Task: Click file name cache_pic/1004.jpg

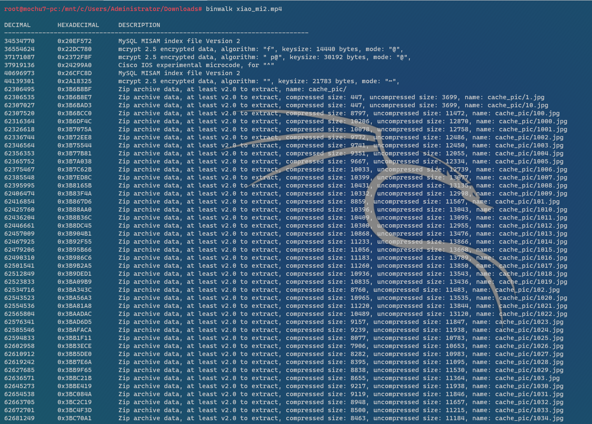Action: (x=529, y=153)
